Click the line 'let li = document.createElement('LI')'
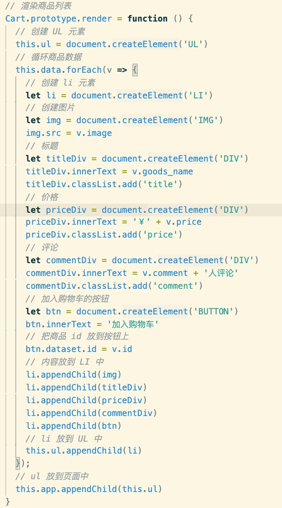Image resolution: width=282 pixels, height=508 pixels. (x=120, y=96)
